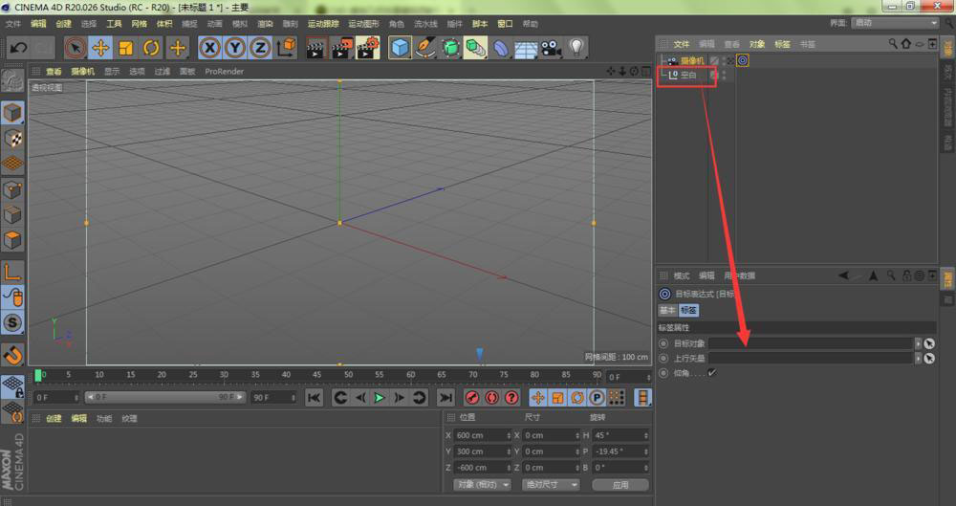The height and width of the screenshot is (506, 956).
Task: Add a Cube primitive object
Action: pos(400,48)
